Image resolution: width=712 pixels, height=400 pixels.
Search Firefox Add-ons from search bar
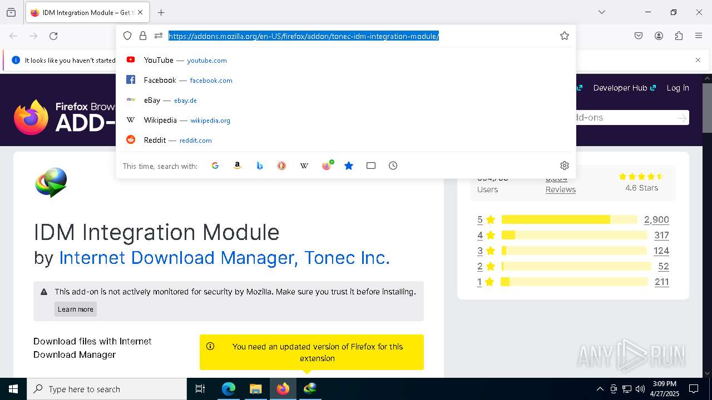click(x=327, y=166)
